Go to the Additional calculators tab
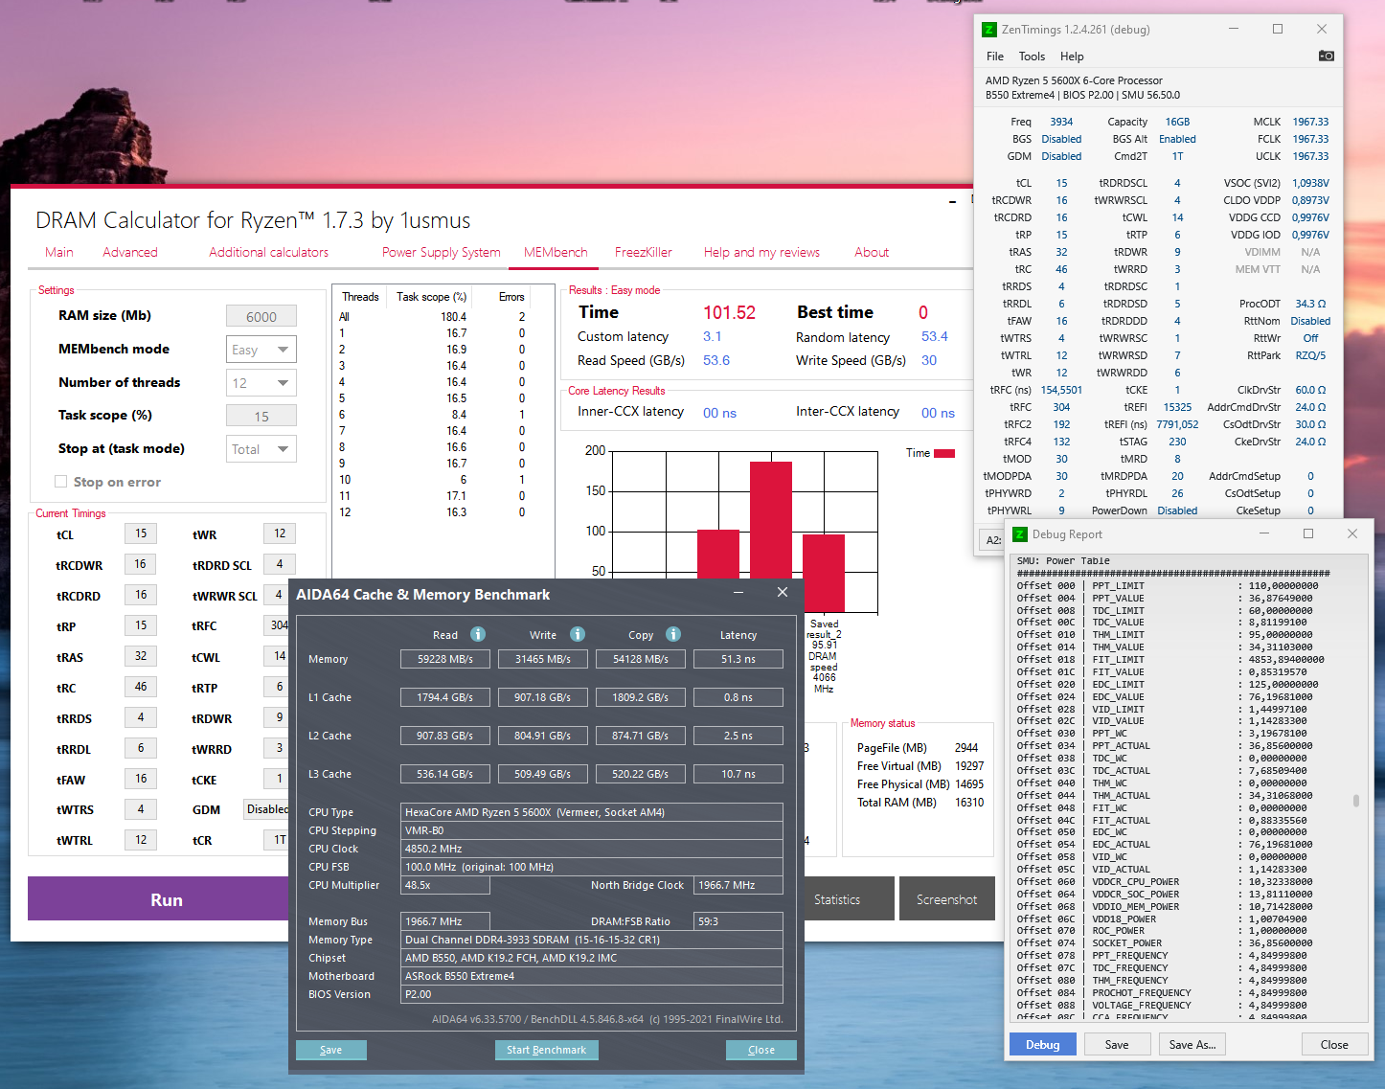The height and width of the screenshot is (1089, 1385). 269,252
